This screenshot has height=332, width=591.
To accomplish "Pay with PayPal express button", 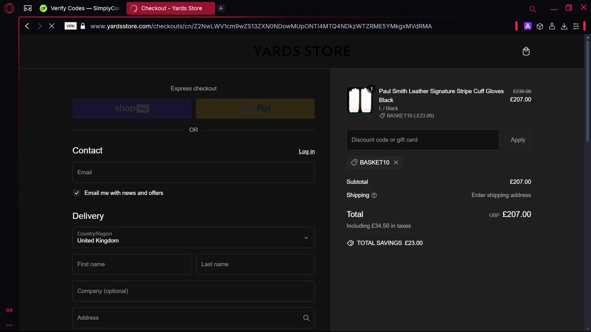I will click(255, 109).
